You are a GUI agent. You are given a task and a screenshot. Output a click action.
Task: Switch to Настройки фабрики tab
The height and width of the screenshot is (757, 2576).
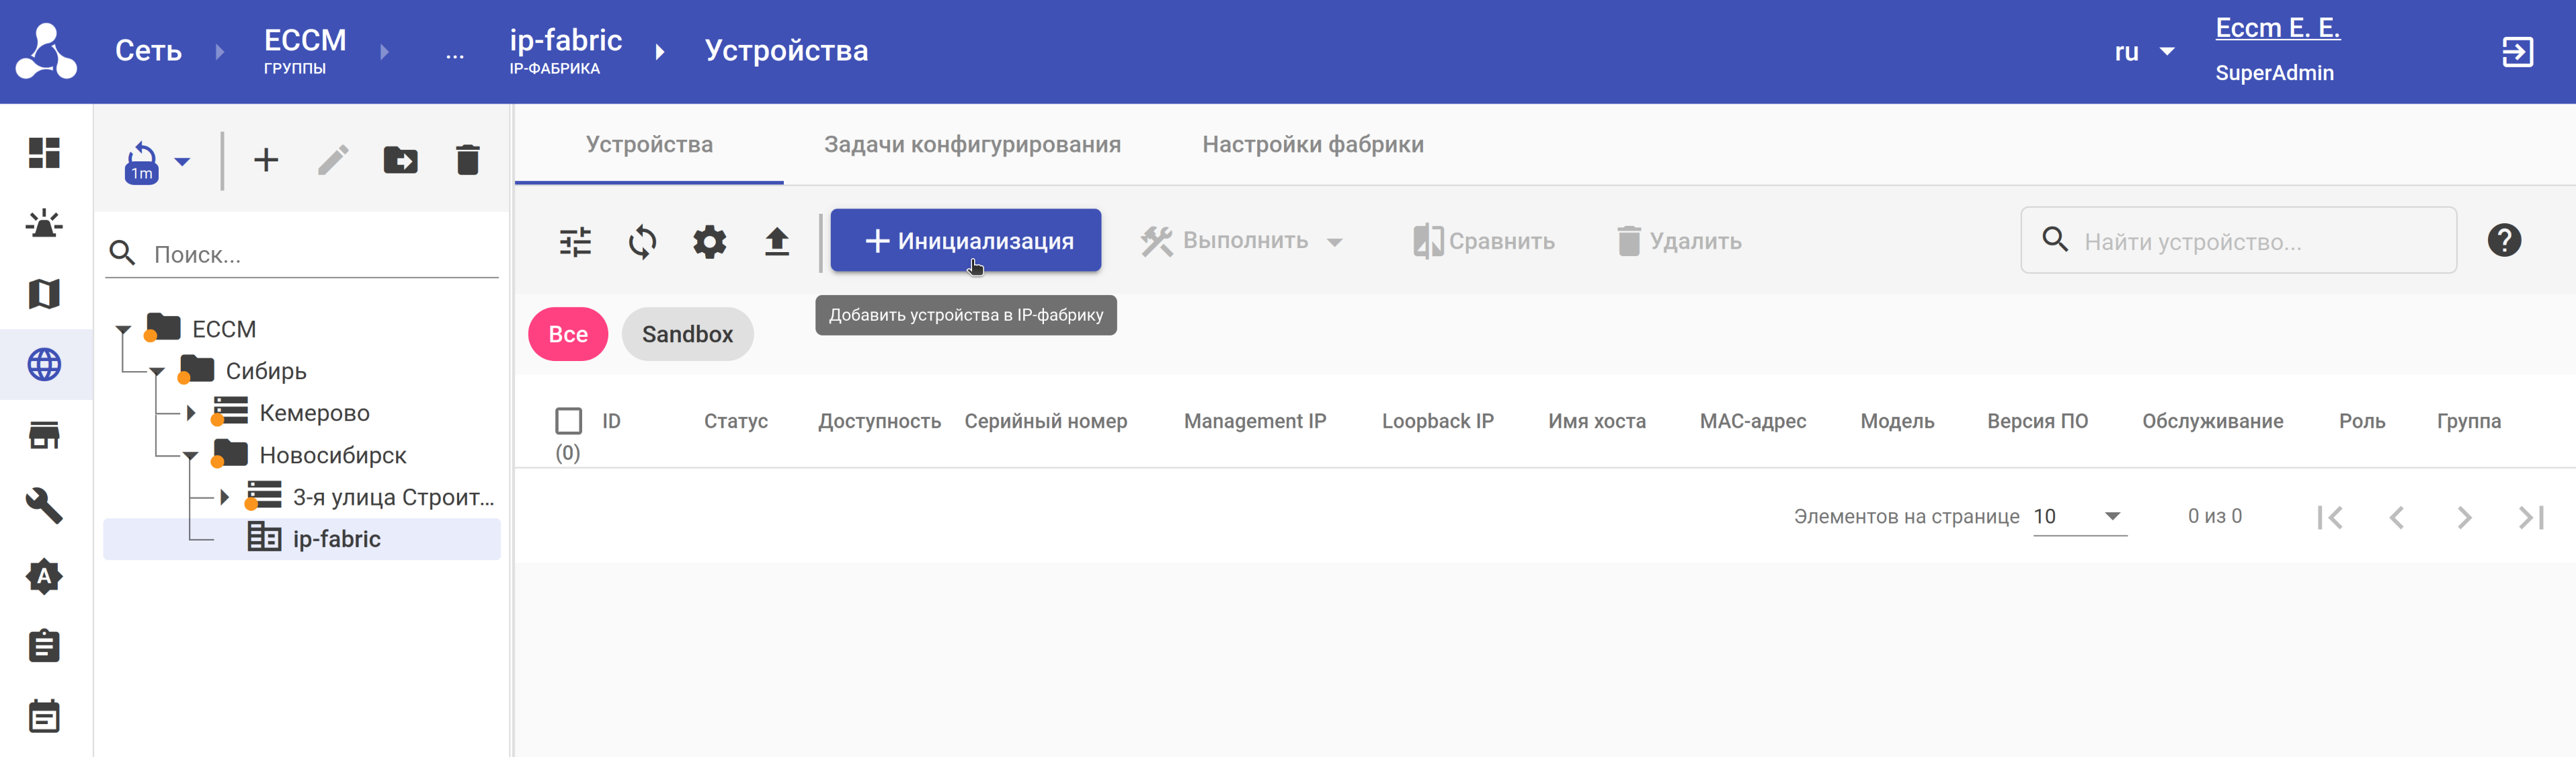(x=1312, y=144)
